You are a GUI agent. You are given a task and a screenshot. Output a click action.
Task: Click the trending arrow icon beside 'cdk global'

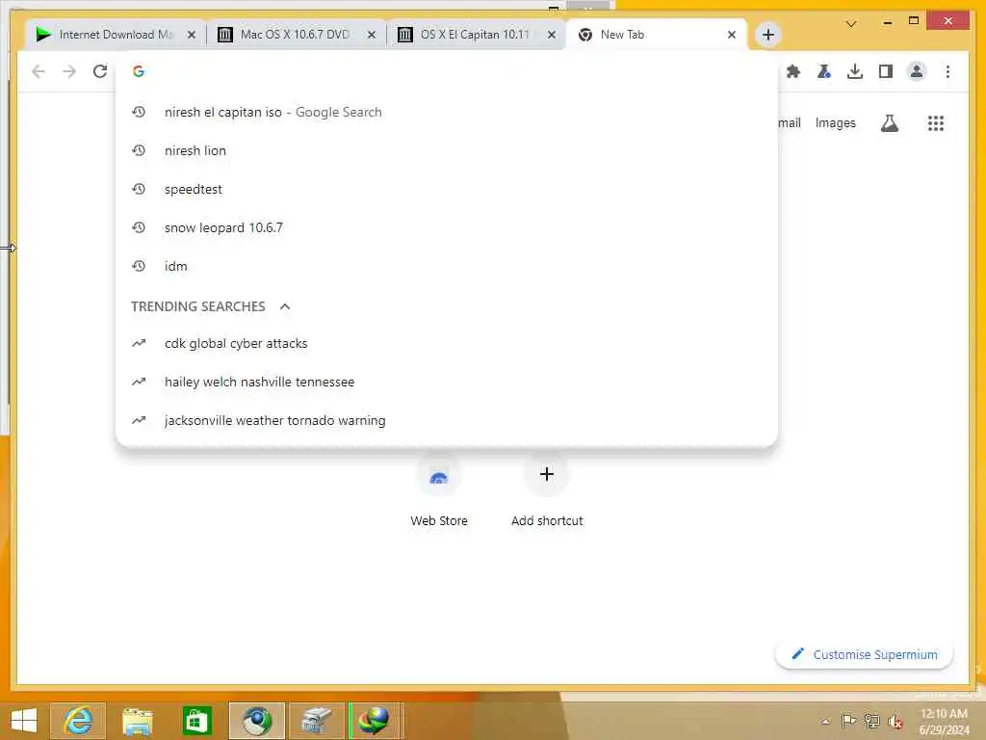pyautogui.click(x=139, y=343)
